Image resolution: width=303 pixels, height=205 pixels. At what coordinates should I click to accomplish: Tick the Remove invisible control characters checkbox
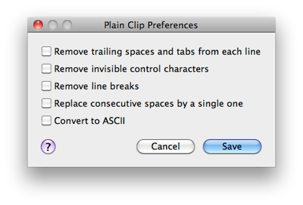pyautogui.click(x=46, y=69)
